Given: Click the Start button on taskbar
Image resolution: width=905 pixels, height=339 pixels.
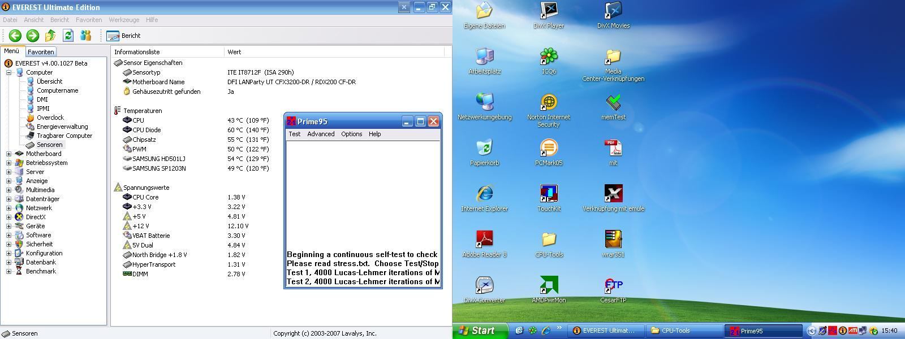Looking at the screenshot, I should 482,331.
